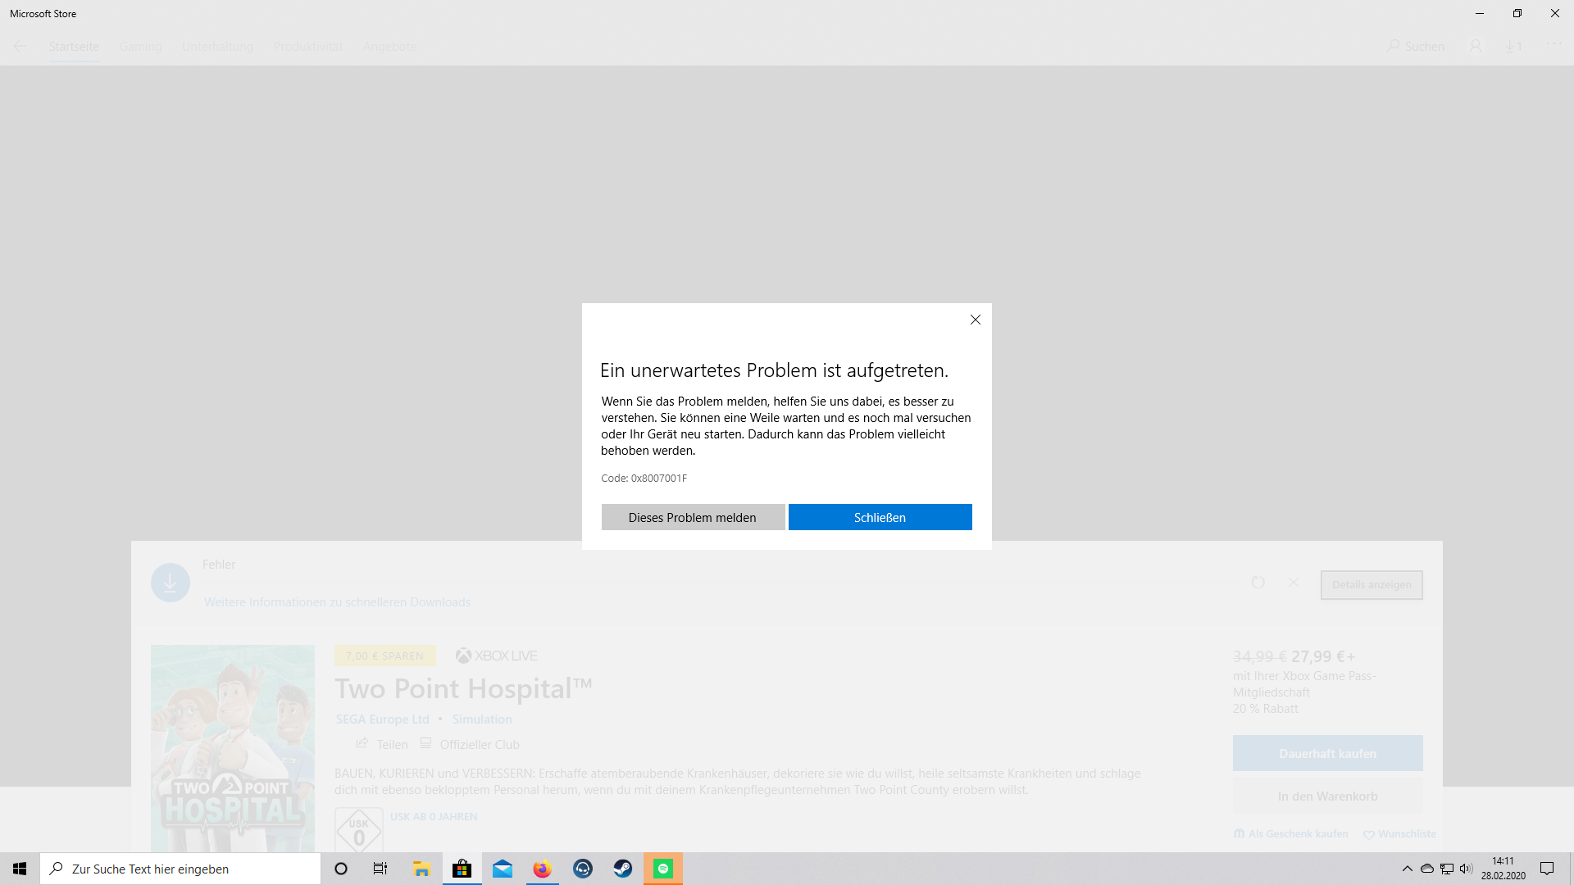Click the taskbar clock and date
This screenshot has width=1574, height=885.
(1503, 869)
